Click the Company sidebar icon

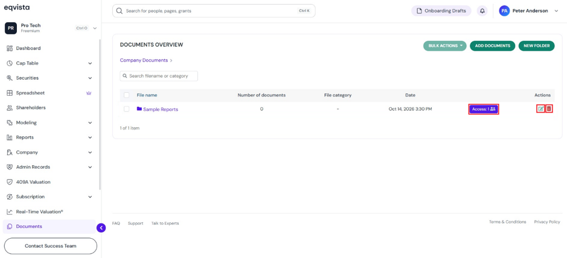click(x=10, y=153)
